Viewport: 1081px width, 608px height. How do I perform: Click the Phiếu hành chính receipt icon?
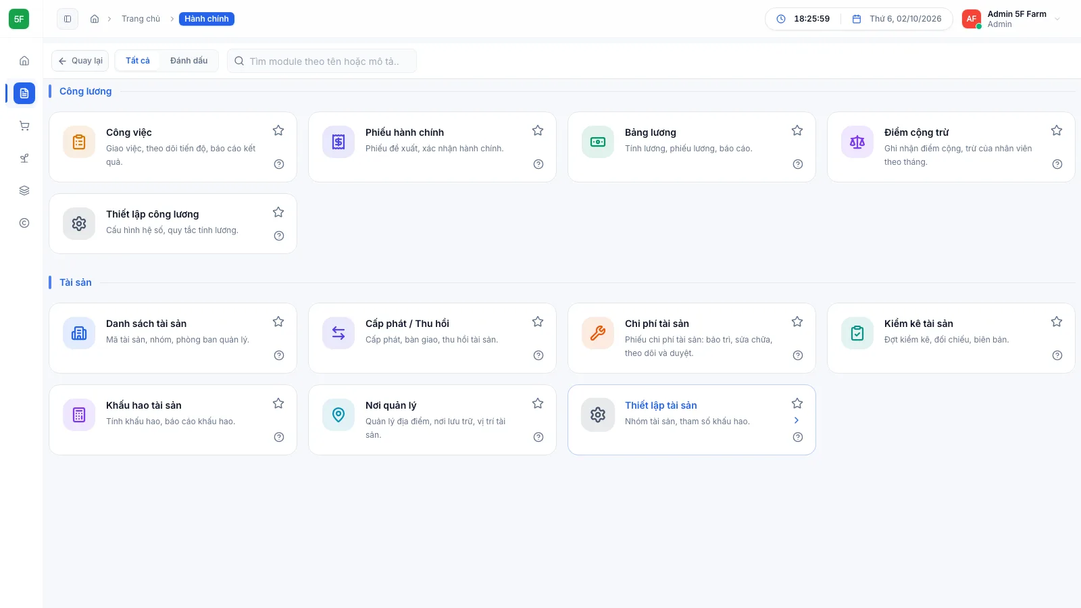(338, 142)
